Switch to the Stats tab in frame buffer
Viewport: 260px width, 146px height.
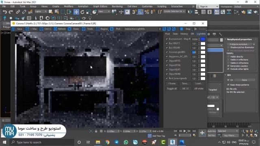(175, 34)
